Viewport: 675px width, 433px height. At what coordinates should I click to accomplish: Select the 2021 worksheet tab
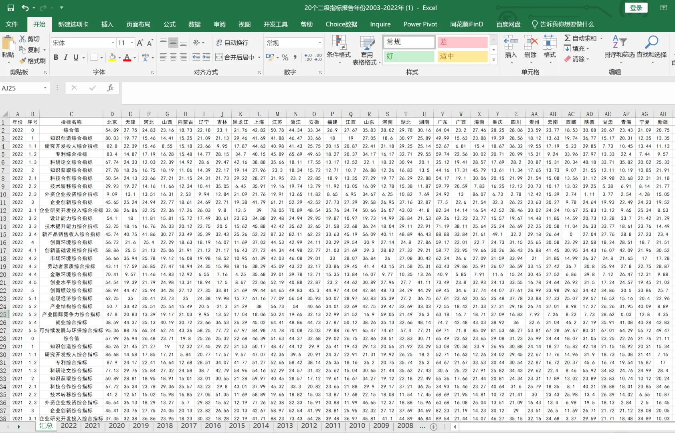93,426
